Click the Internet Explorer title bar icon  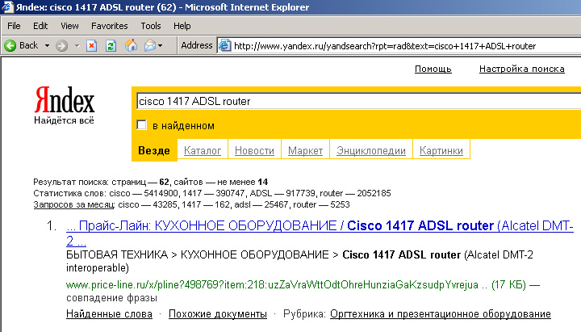coord(7,6)
